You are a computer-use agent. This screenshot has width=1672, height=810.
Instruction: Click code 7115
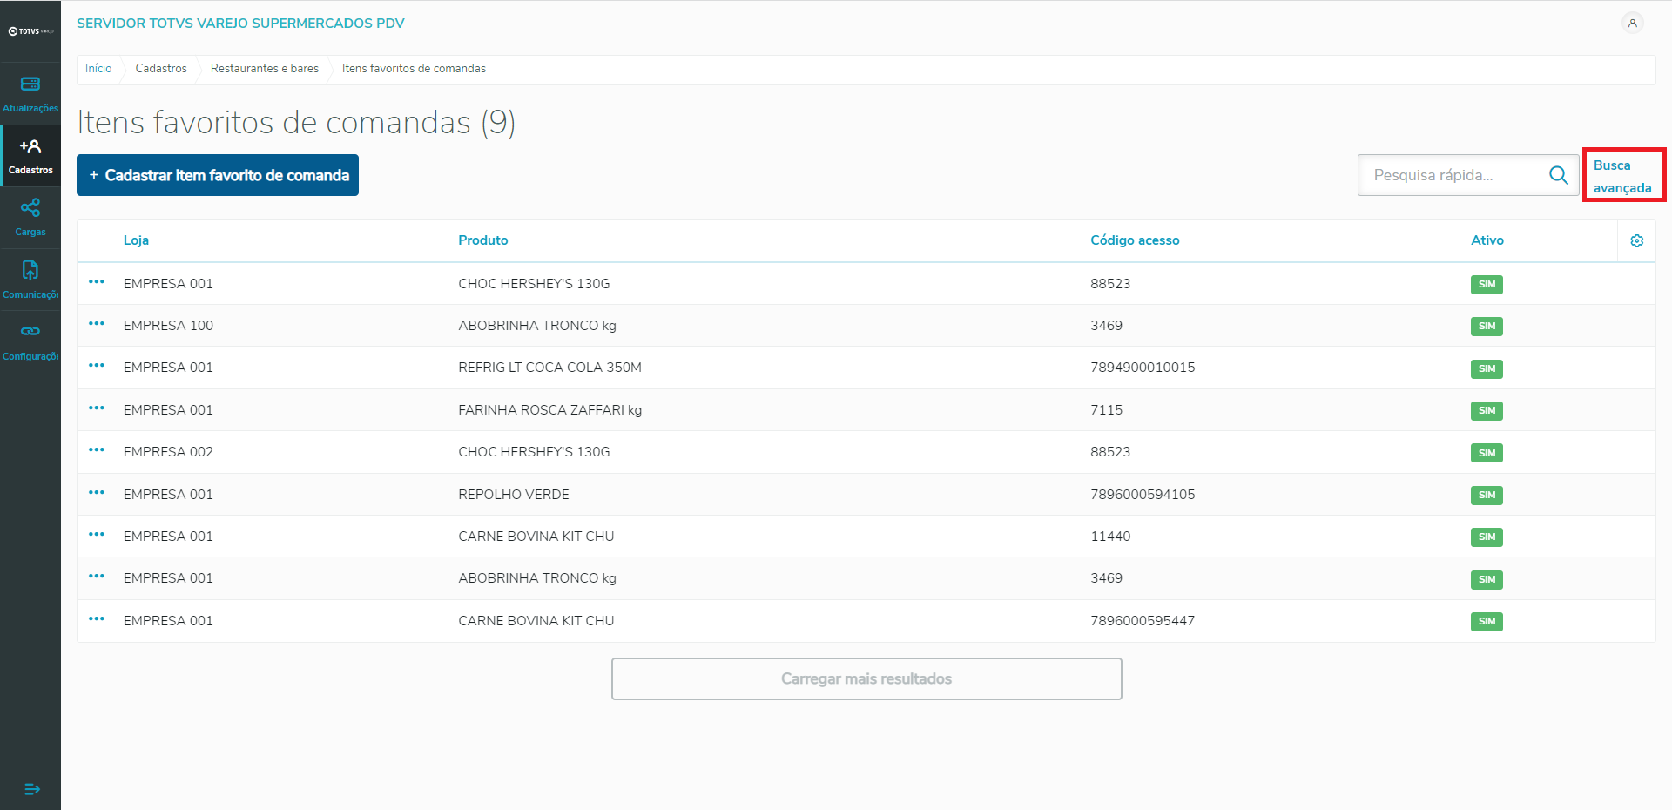coord(1106,410)
